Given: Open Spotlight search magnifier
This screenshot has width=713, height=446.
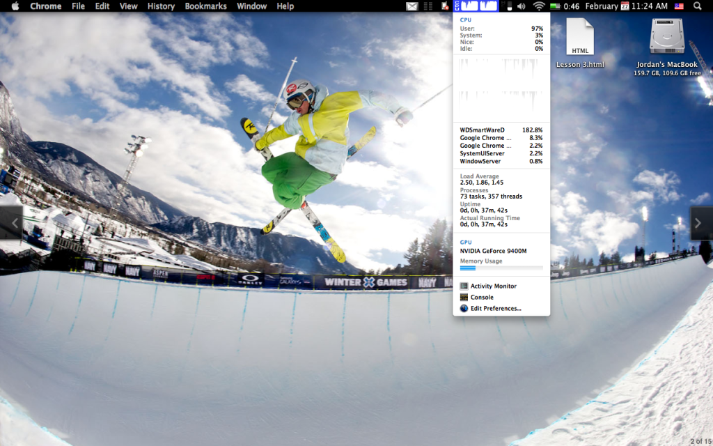Looking at the screenshot, I should [x=698, y=6].
